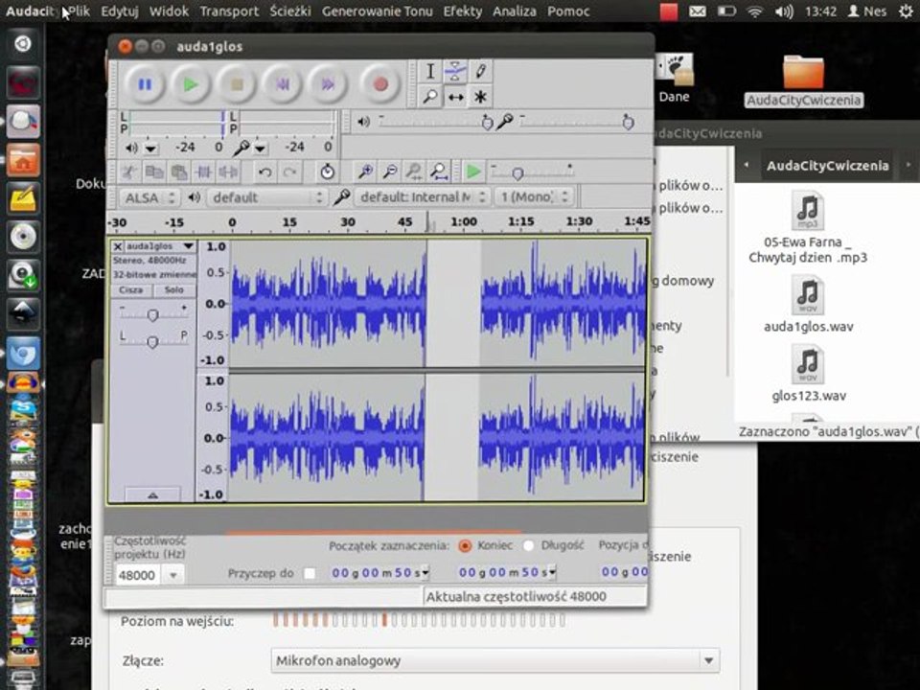
Task: Skip to end of track
Action: [x=328, y=84]
